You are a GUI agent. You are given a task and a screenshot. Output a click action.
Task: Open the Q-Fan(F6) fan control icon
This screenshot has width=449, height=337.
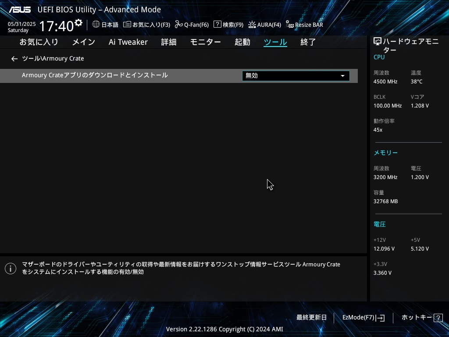179,25
